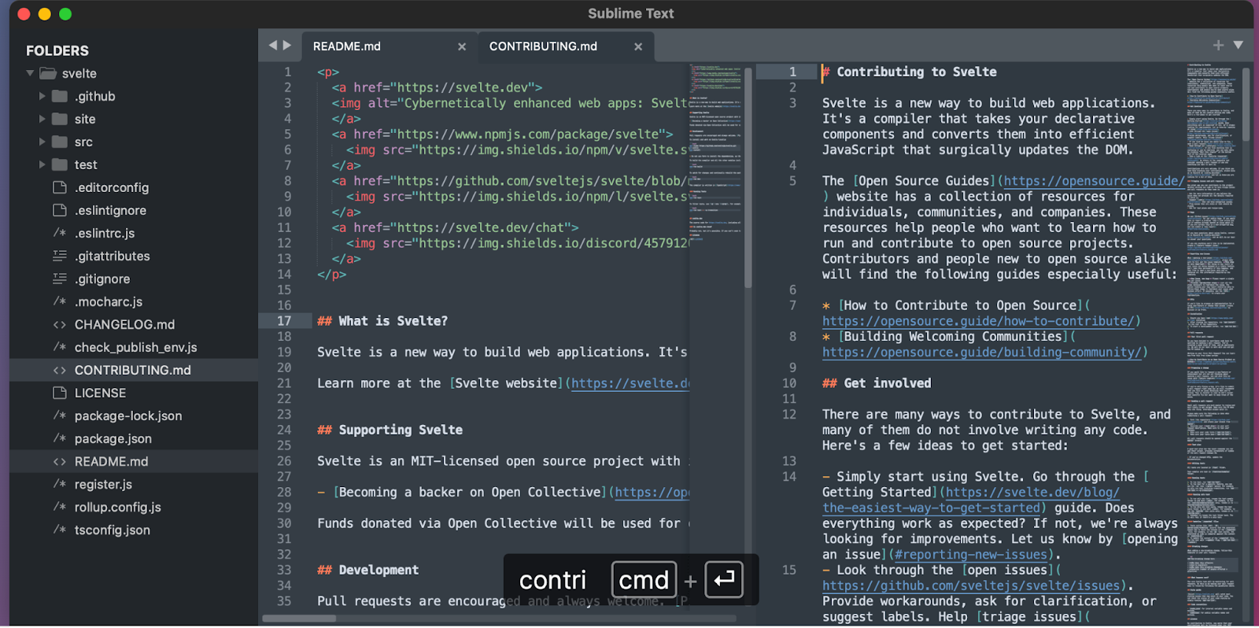
Task: Click the register.js code icon
Action: click(60, 484)
